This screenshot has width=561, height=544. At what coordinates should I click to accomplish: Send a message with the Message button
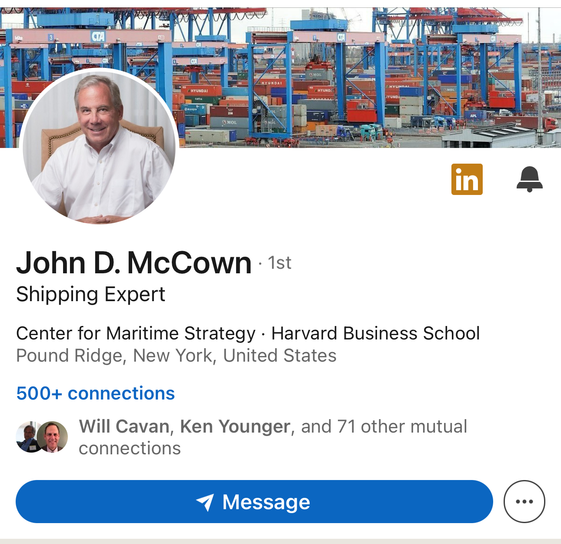[254, 501]
